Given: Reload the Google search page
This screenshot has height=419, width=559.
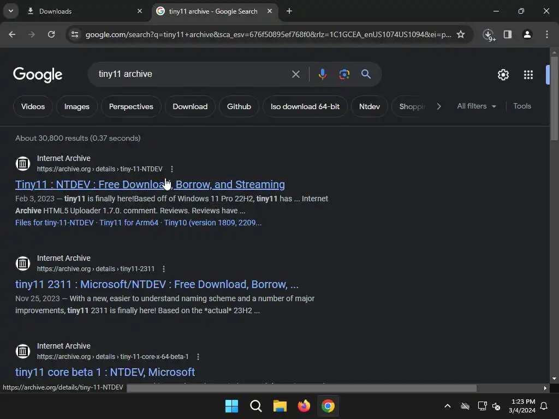Looking at the screenshot, I should [x=51, y=34].
